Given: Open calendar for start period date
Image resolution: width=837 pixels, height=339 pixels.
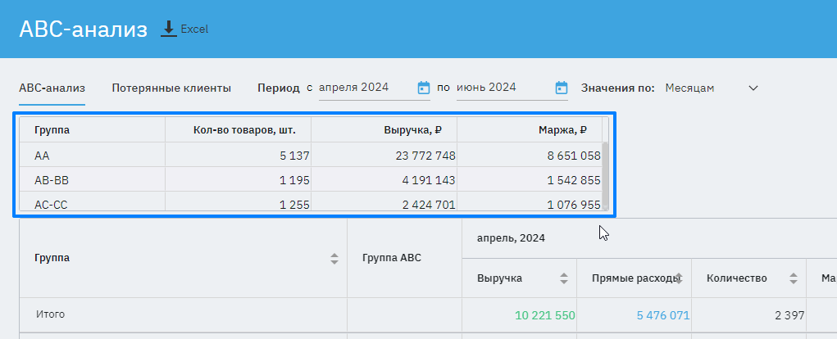Looking at the screenshot, I should (x=424, y=88).
